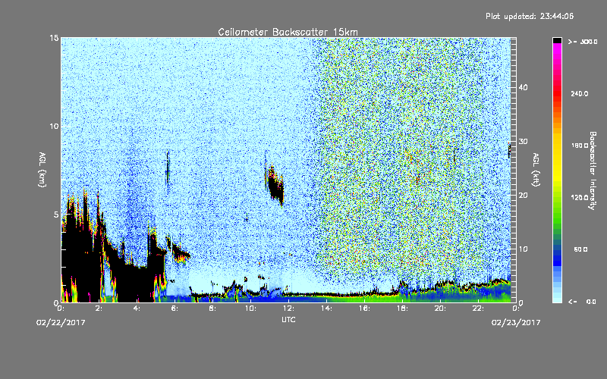Click the '20:' hour tick label
This screenshot has width=607, height=379.
(441, 309)
